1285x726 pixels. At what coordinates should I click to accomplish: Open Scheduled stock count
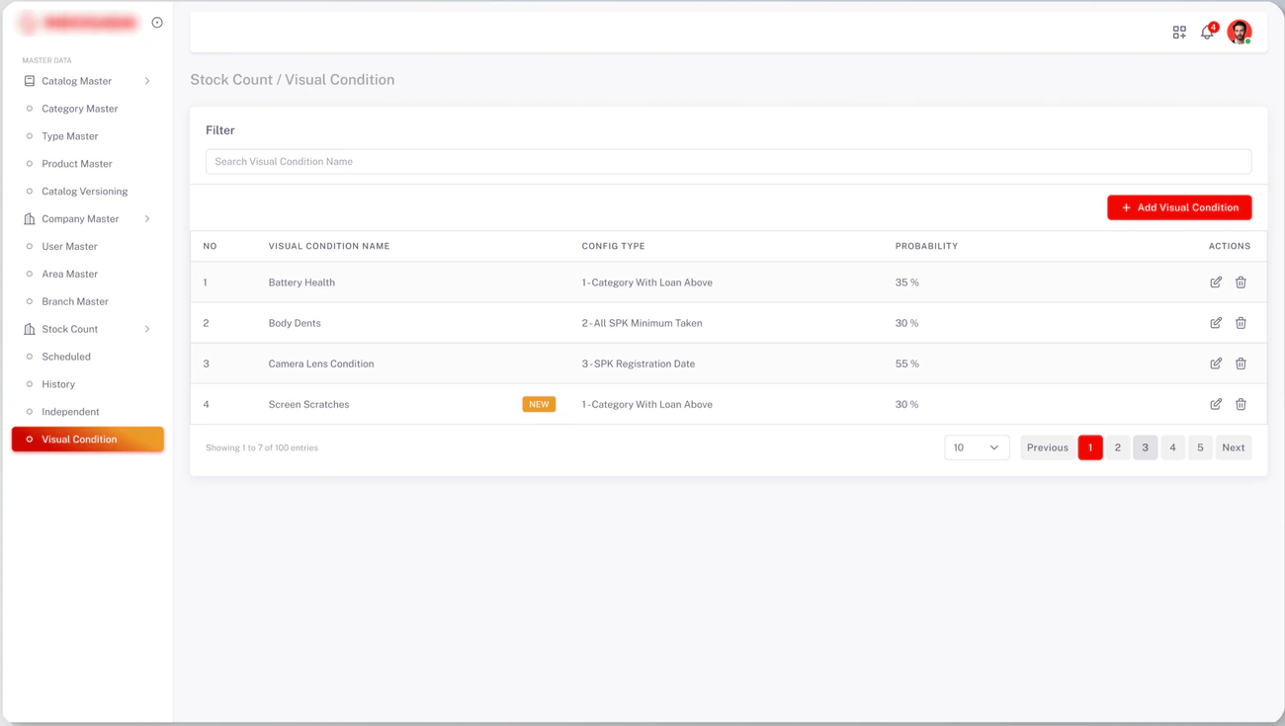tap(66, 357)
